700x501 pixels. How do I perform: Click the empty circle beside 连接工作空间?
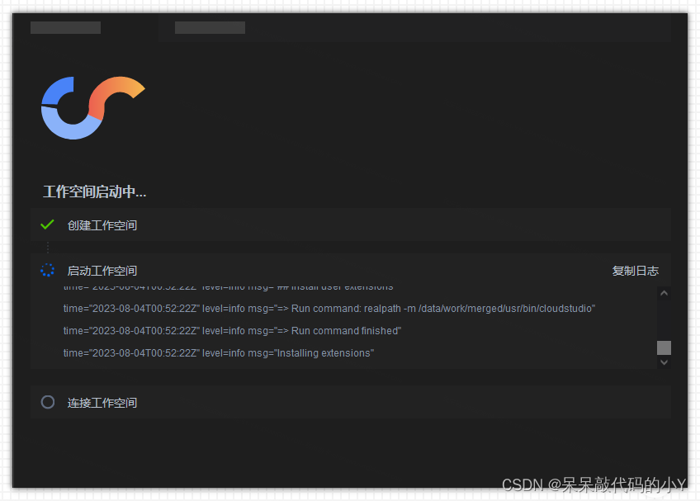coord(48,402)
